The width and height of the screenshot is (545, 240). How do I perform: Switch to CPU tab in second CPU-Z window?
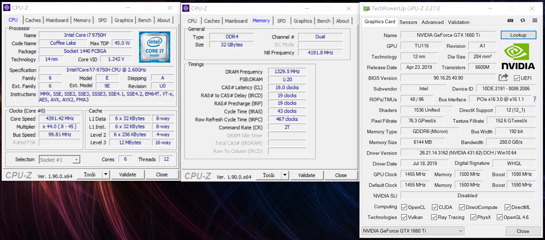pos(192,21)
